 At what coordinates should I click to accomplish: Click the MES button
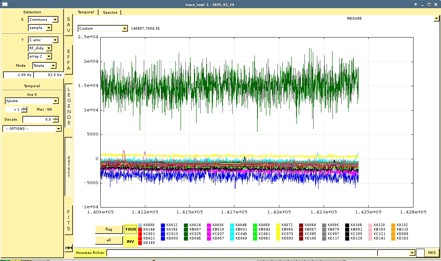tap(432, 253)
